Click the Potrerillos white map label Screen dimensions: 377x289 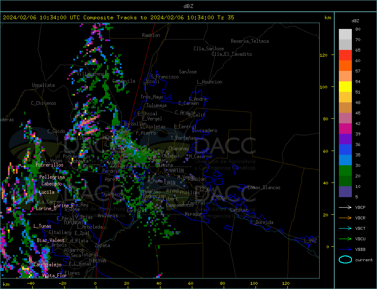pos(49,165)
